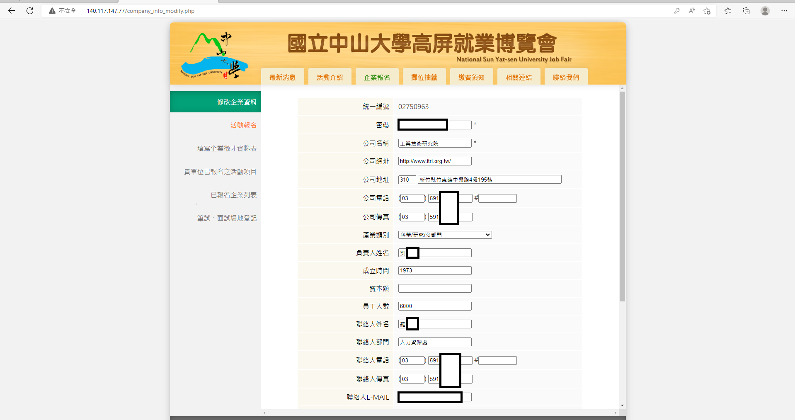
Task: Click the not-secure warning triangle icon
Action: (52, 11)
